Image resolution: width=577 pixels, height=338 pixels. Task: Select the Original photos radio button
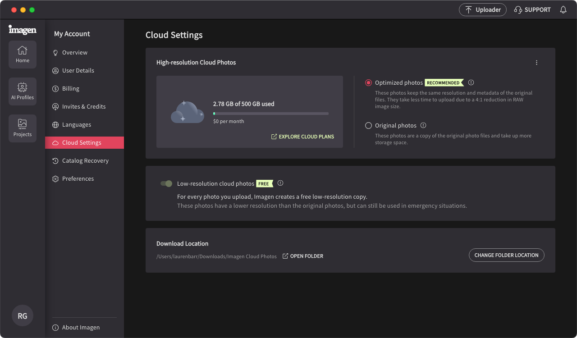pos(368,126)
